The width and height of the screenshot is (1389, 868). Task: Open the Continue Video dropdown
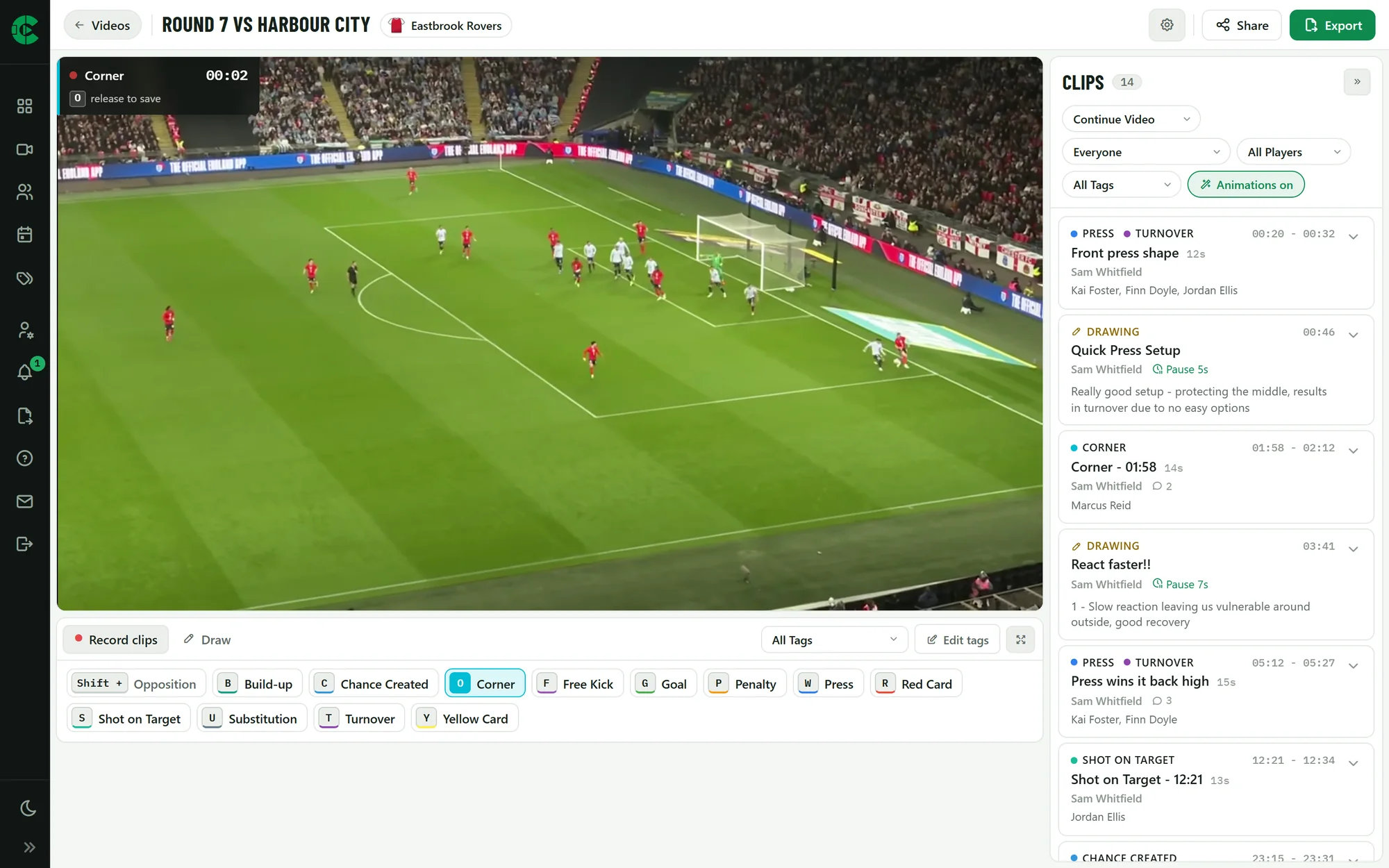pos(1131,119)
